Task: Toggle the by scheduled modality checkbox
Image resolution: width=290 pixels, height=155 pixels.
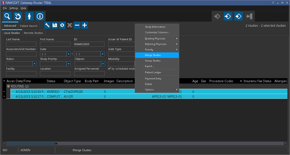Action: click(110, 69)
